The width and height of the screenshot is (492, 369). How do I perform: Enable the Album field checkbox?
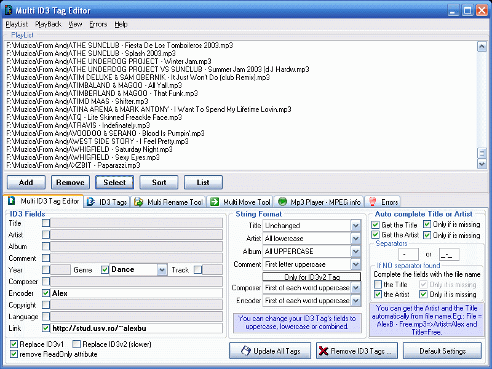coord(46,247)
